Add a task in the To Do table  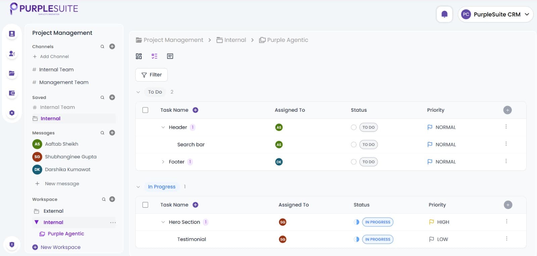[195, 110]
